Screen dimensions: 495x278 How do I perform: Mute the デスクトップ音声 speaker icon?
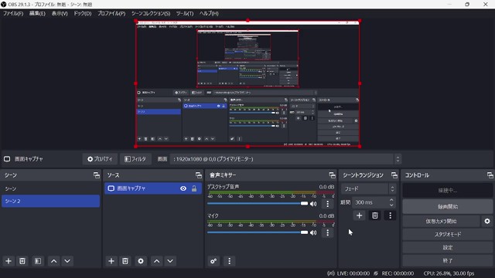click(313, 204)
